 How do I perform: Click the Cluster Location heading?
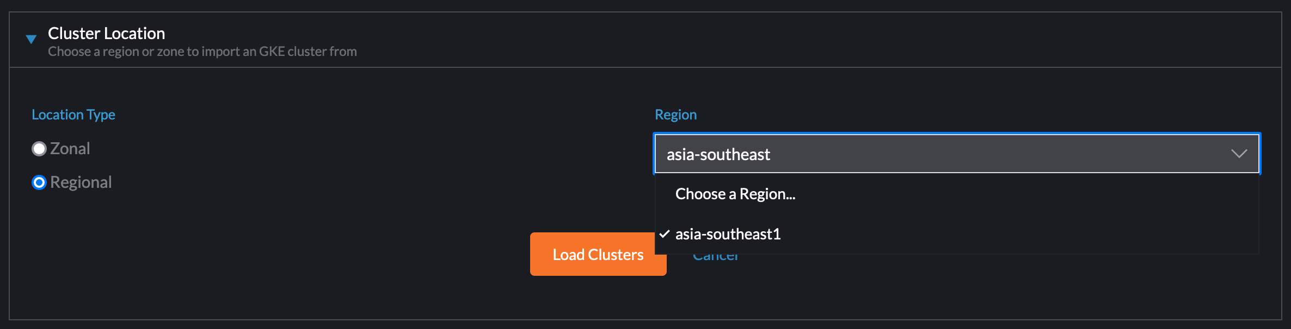tap(106, 33)
